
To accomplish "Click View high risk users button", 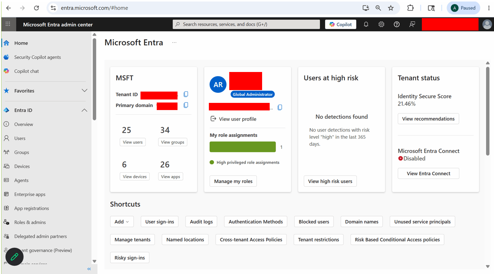I will (330, 181).
